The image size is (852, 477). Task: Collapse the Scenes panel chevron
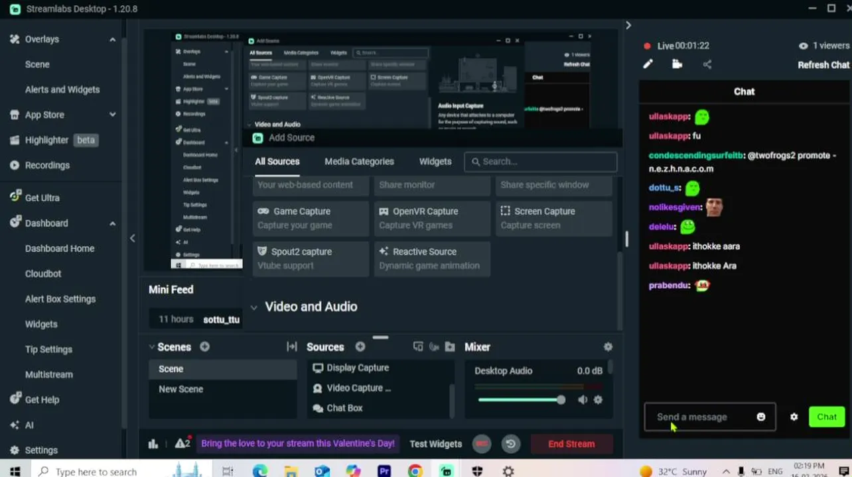click(152, 347)
